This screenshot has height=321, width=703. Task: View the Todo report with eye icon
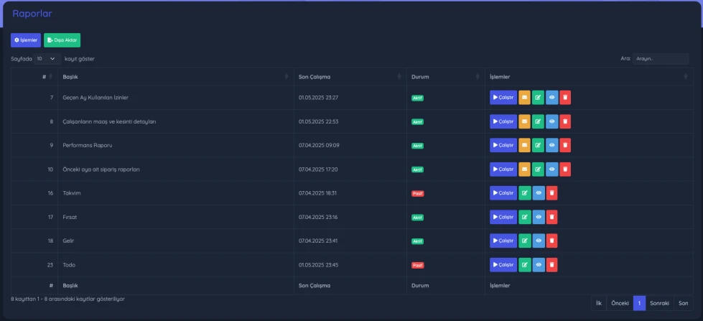click(x=539, y=264)
